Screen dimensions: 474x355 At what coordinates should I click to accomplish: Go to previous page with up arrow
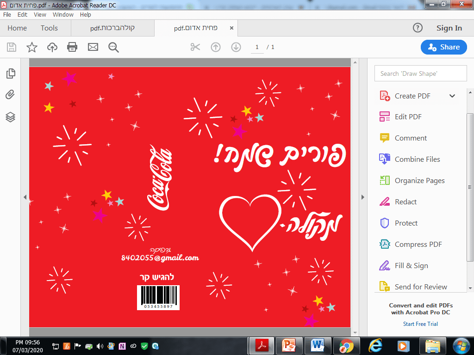pyautogui.click(x=216, y=47)
